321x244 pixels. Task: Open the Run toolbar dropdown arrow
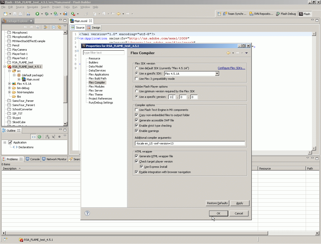click(x=42, y=14)
